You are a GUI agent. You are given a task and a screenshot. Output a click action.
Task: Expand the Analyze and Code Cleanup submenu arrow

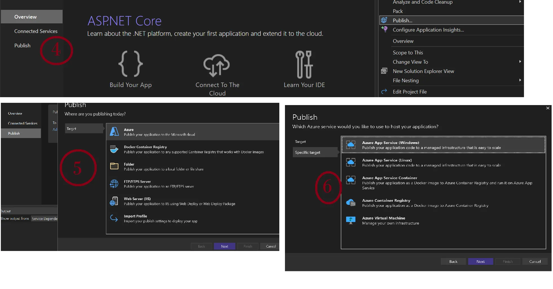click(520, 2)
